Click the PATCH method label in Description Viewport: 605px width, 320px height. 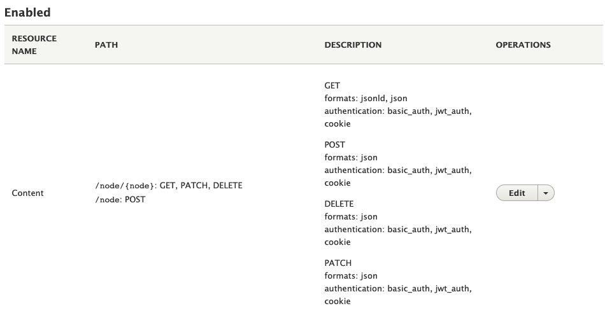[338, 263]
